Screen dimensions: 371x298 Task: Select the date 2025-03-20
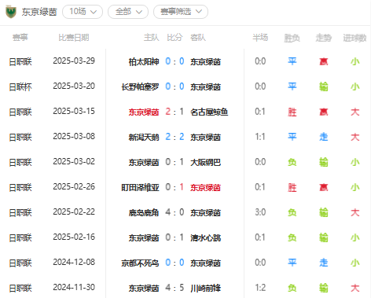pyautogui.click(x=74, y=86)
